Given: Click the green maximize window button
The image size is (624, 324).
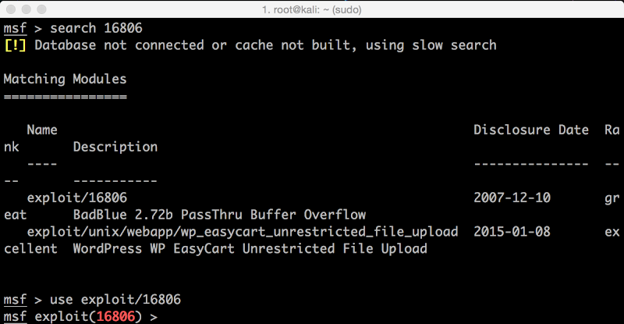Looking at the screenshot, I should coord(41,9).
